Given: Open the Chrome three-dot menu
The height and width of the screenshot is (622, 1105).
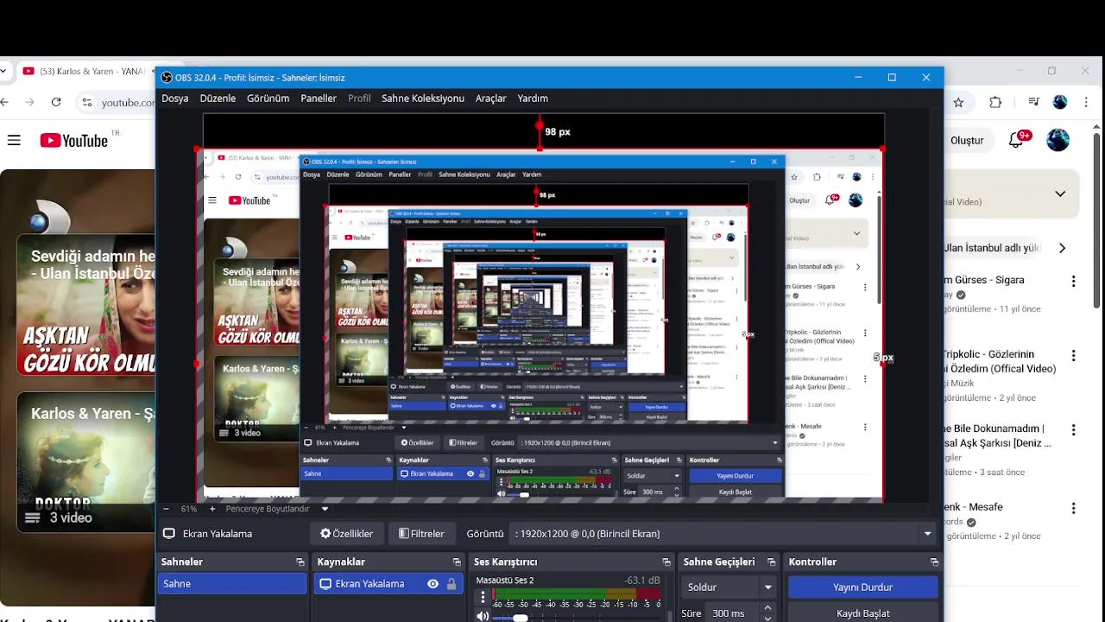Looking at the screenshot, I should (1086, 102).
